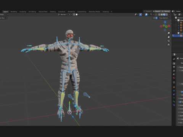183x137 pixels.
Task: Select Solid viewport shading
Action: pyautogui.click(x=162, y=14)
